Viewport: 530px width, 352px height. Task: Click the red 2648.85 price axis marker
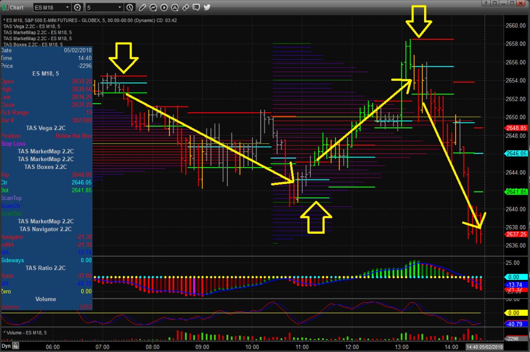pos(516,128)
